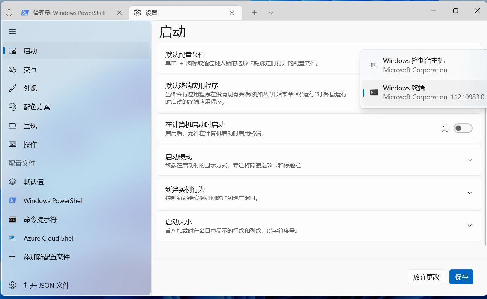The image size is (487, 299).
Task: Open a new tab with plus button
Action: (x=254, y=12)
